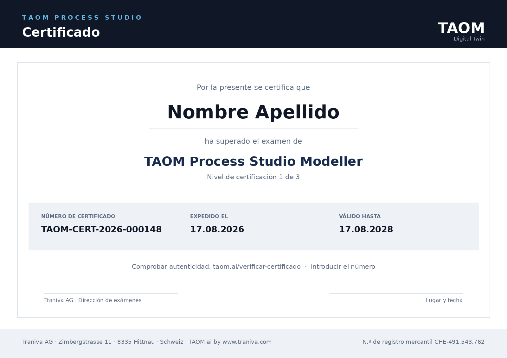Click the footer address 'Zimbergstrasse 11'
This screenshot has height=358, width=507.
85,342
